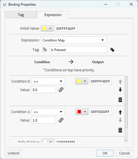Delete Condition 1 with trash icon
Image resolution: width=138 pixels, height=159 pixels.
tap(120, 130)
